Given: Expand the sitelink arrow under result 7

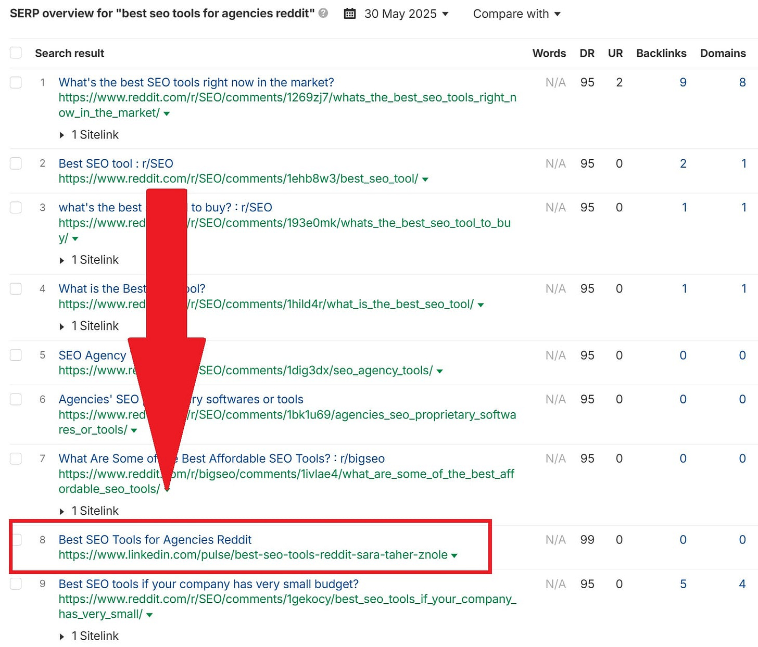Looking at the screenshot, I should (62, 511).
